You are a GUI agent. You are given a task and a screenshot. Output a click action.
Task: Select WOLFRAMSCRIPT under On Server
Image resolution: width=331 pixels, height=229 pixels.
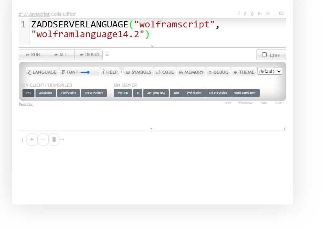coord(245,93)
